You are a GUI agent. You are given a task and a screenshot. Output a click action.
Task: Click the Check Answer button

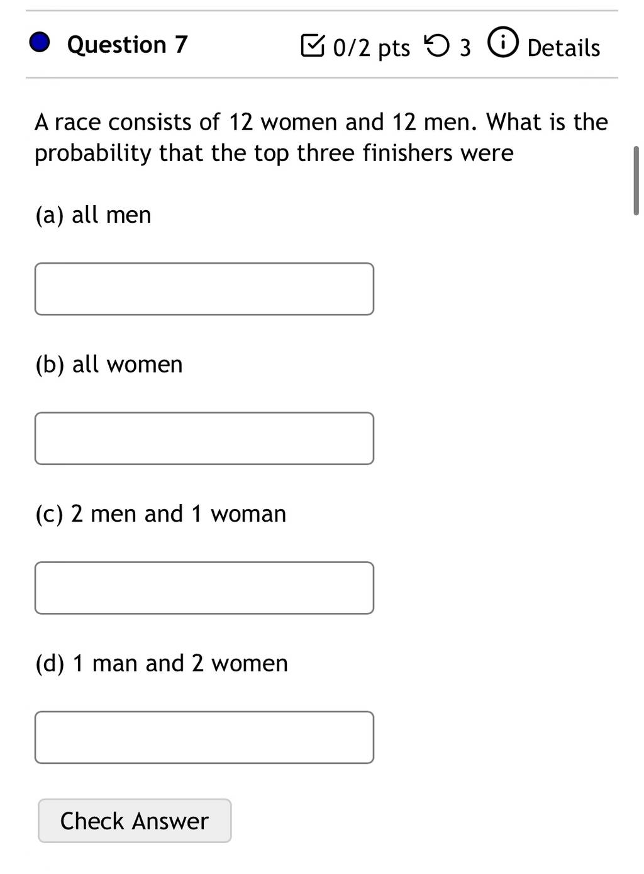click(x=135, y=821)
